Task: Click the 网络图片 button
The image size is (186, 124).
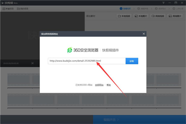Action: [x=175, y=16]
